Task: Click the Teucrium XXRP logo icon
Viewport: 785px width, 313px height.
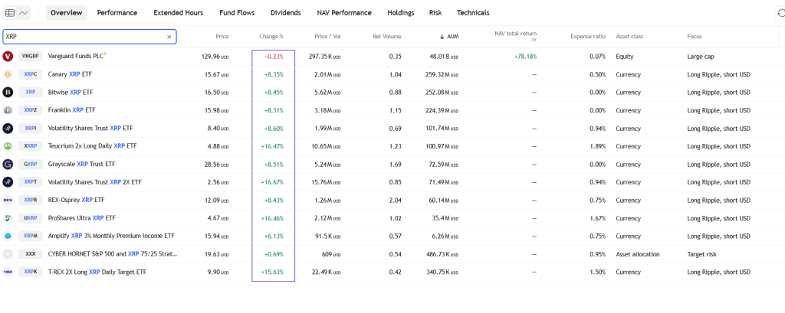Action: point(8,146)
